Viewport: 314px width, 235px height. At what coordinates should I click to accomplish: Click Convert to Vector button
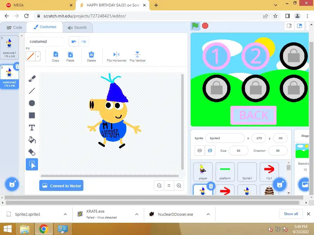coord(61,186)
